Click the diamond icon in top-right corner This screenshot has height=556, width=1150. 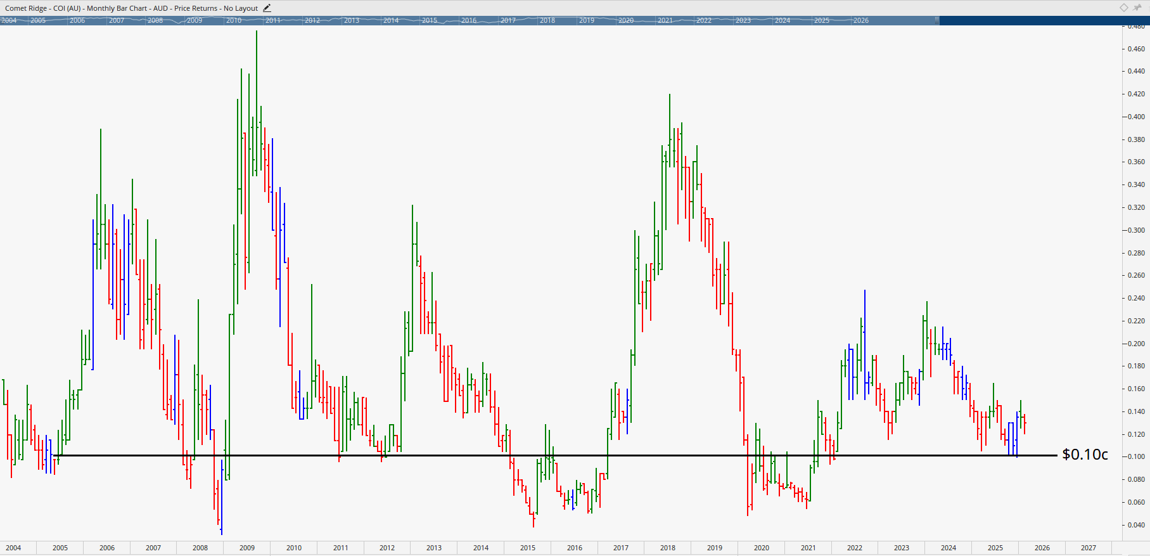[x=1123, y=8]
